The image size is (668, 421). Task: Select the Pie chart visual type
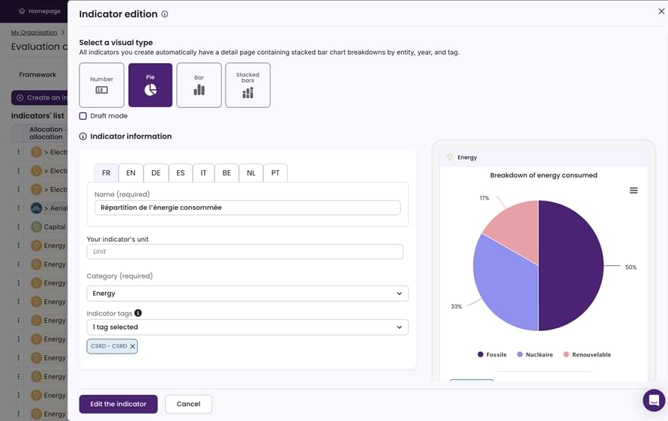(151, 85)
